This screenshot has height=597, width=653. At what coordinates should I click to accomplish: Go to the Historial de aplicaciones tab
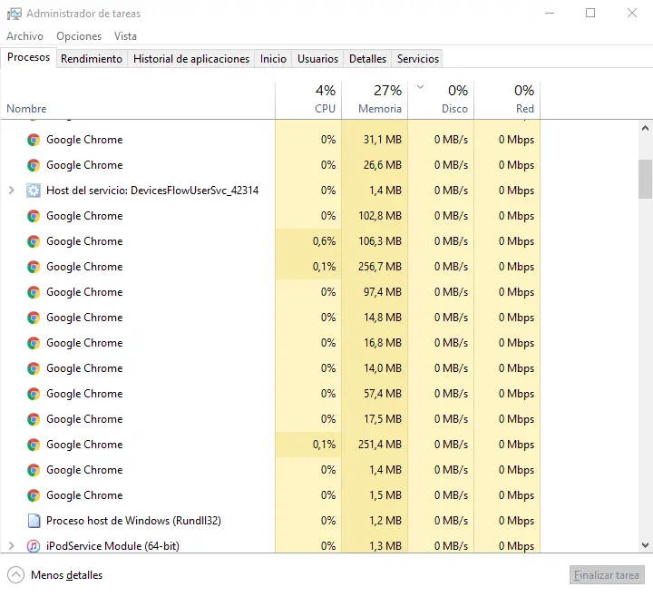pos(191,59)
